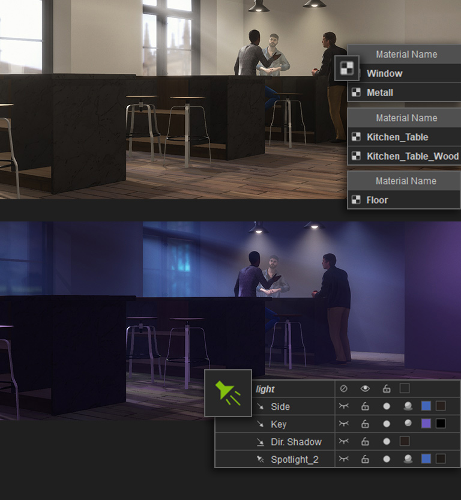Open the blue color swatch for Side light
461x500 pixels.
coord(426,406)
